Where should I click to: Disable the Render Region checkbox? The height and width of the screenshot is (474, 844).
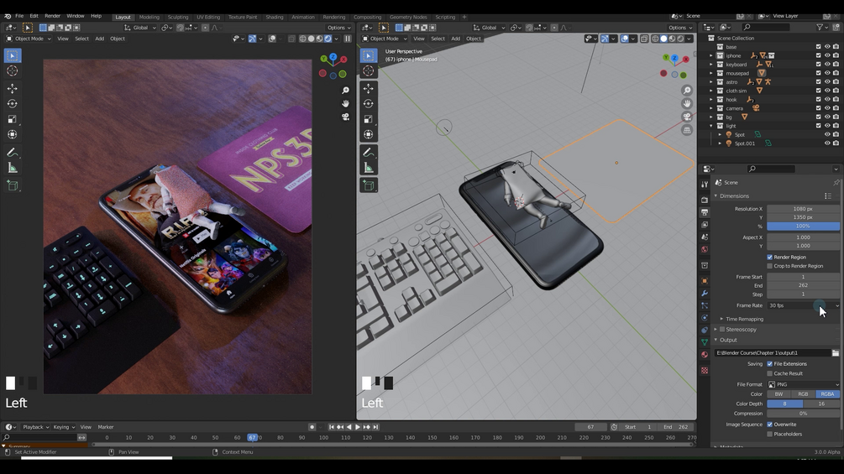coord(770,258)
